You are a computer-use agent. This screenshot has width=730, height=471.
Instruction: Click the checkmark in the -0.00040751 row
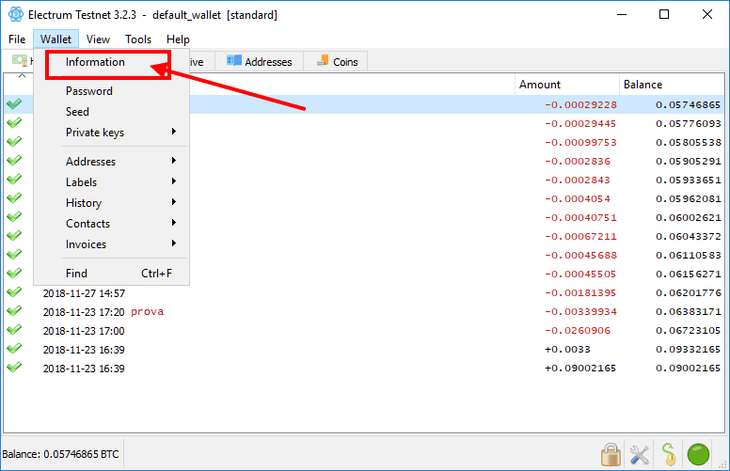14,216
